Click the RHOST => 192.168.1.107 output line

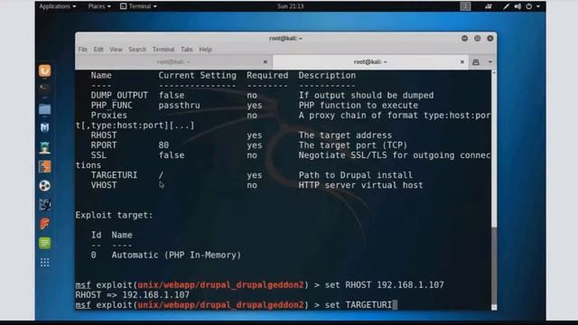pos(133,295)
